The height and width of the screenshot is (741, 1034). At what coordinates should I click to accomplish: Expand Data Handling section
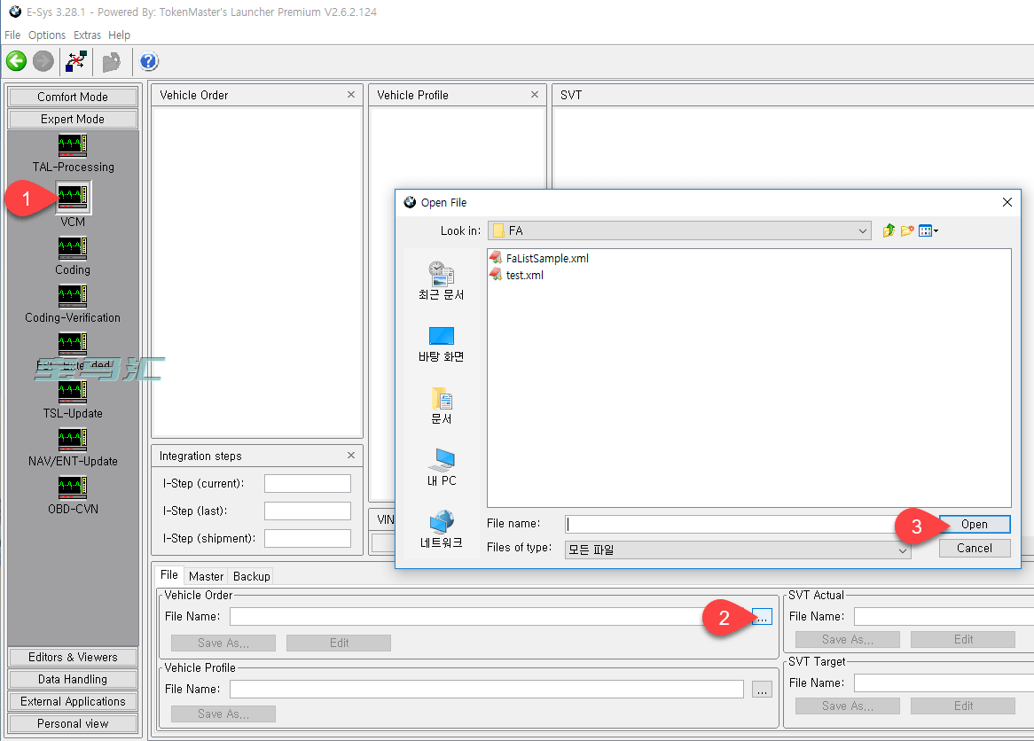(73, 679)
